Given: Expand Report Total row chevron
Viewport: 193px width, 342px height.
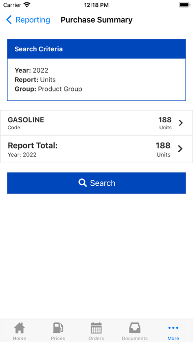Looking at the screenshot, I should (x=180, y=149).
